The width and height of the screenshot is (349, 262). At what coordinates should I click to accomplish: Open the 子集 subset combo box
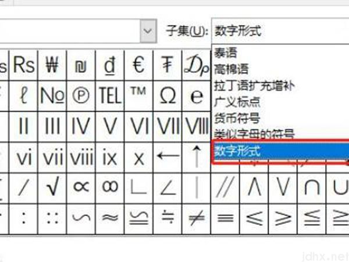tap(280, 31)
